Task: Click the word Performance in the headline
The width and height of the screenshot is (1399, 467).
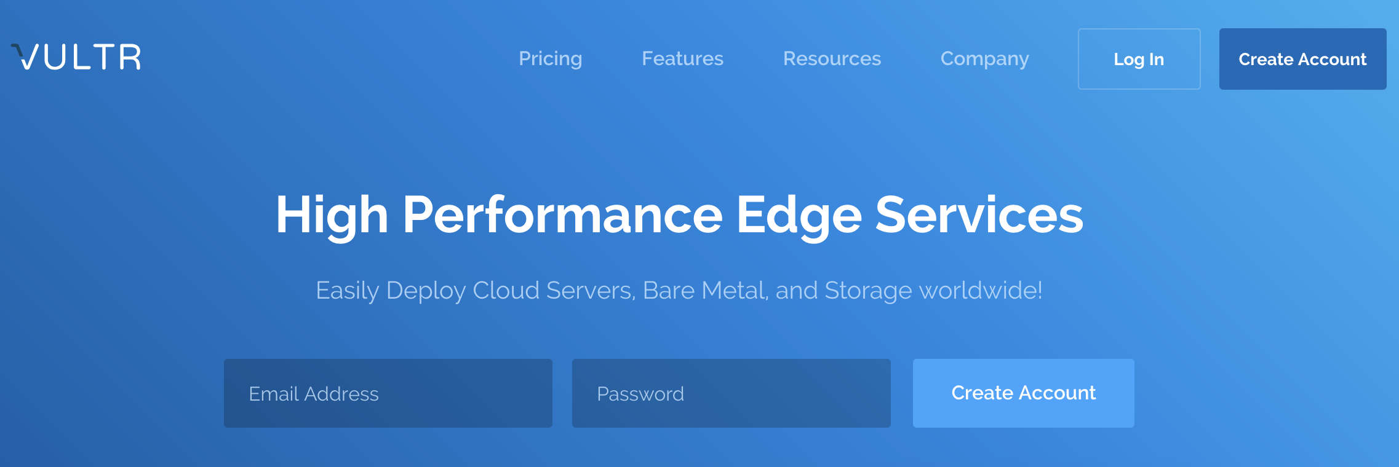Action: point(562,215)
